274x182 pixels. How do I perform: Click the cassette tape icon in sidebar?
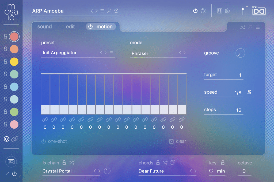coord(11,161)
